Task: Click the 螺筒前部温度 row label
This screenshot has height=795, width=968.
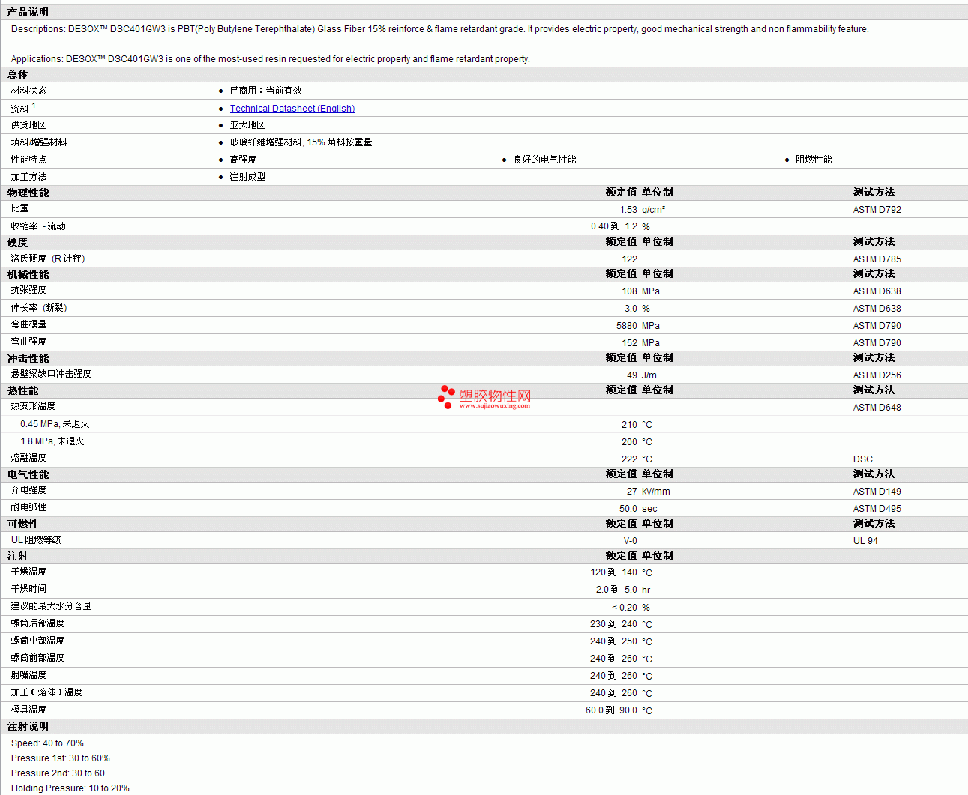Action: (x=37, y=658)
